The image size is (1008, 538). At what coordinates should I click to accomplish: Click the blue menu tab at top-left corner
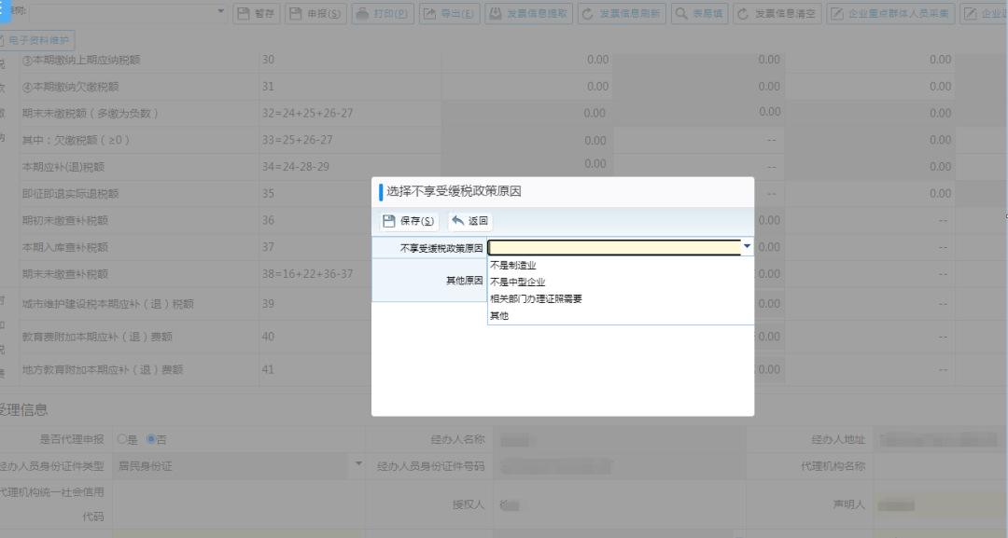[5, 11]
